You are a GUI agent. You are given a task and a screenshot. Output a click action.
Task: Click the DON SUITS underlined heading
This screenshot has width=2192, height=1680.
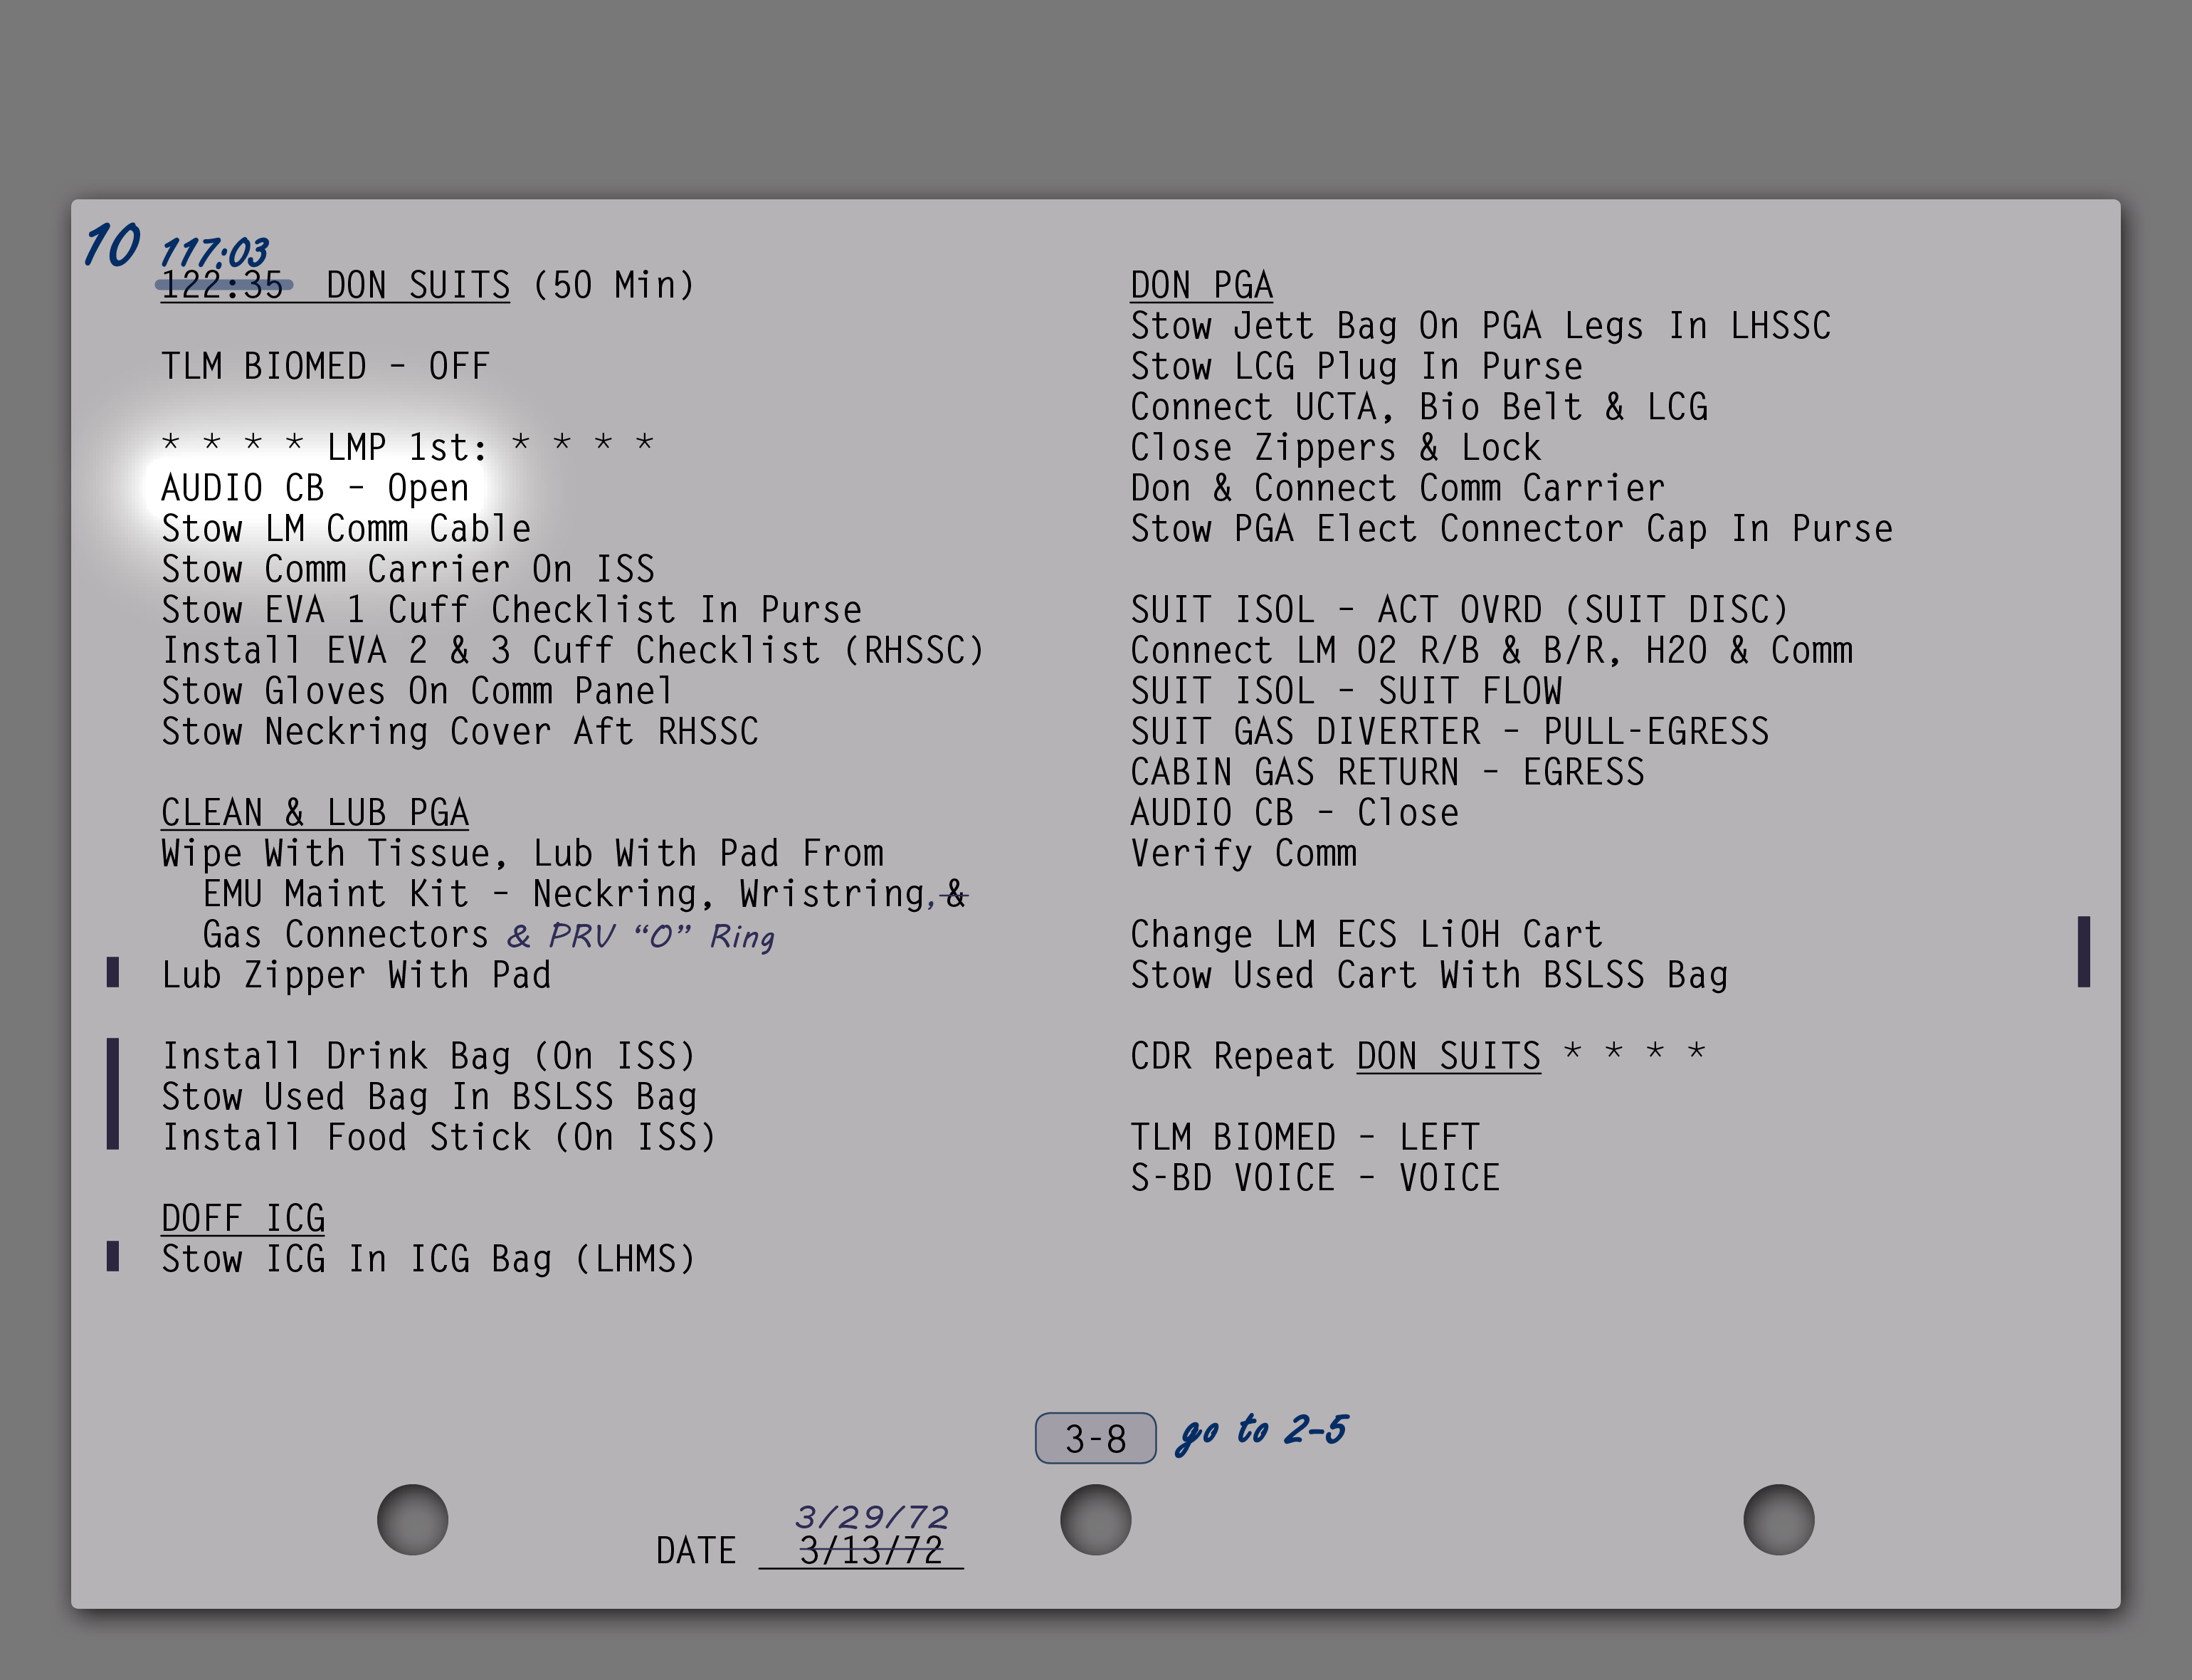(x=418, y=286)
